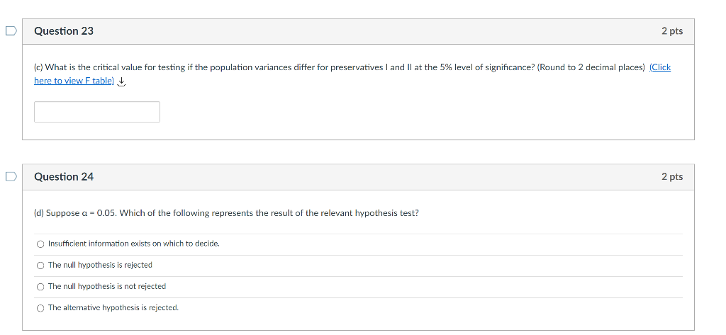Click the '2 pts' label of Question 24
The image size is (726, 335).
(671, 176)
